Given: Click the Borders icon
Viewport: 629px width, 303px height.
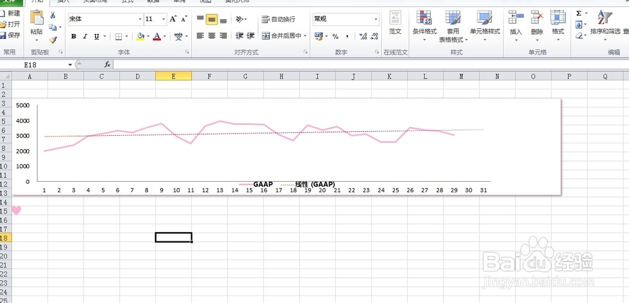Looking at the screenshot, I should pyautogui.click(x=118, y=36).
